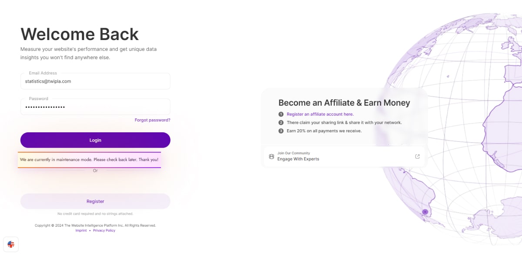Viewport: 522px width, 262px height.
Task: Click the step 2 number badge
Action: coord(281,123)
